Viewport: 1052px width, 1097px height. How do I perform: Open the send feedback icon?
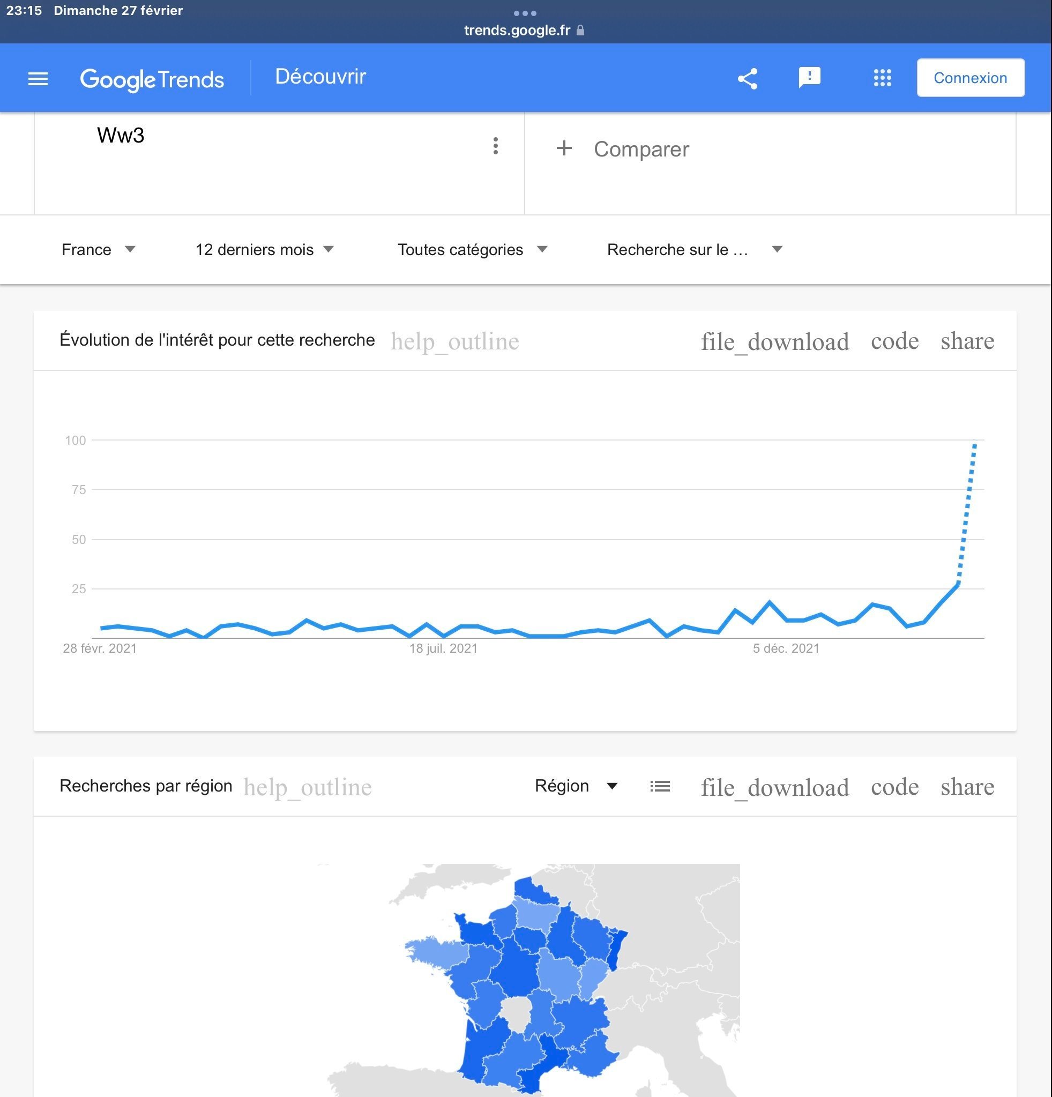(809, 78)
